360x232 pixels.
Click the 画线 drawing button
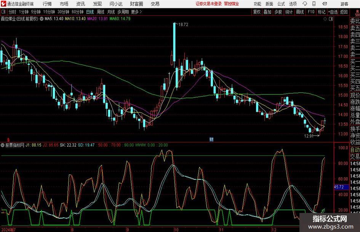point(300,12)
